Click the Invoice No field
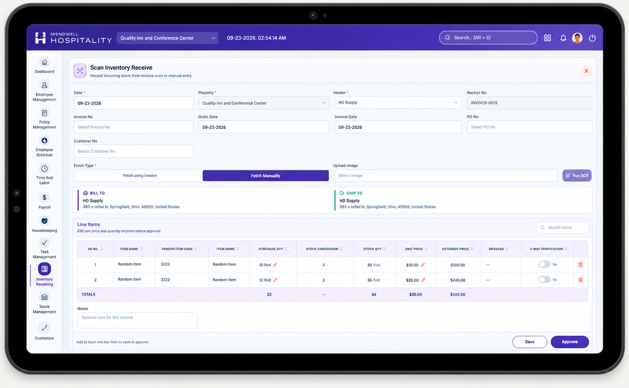This screenshot has width=629, height=388. 134,127
